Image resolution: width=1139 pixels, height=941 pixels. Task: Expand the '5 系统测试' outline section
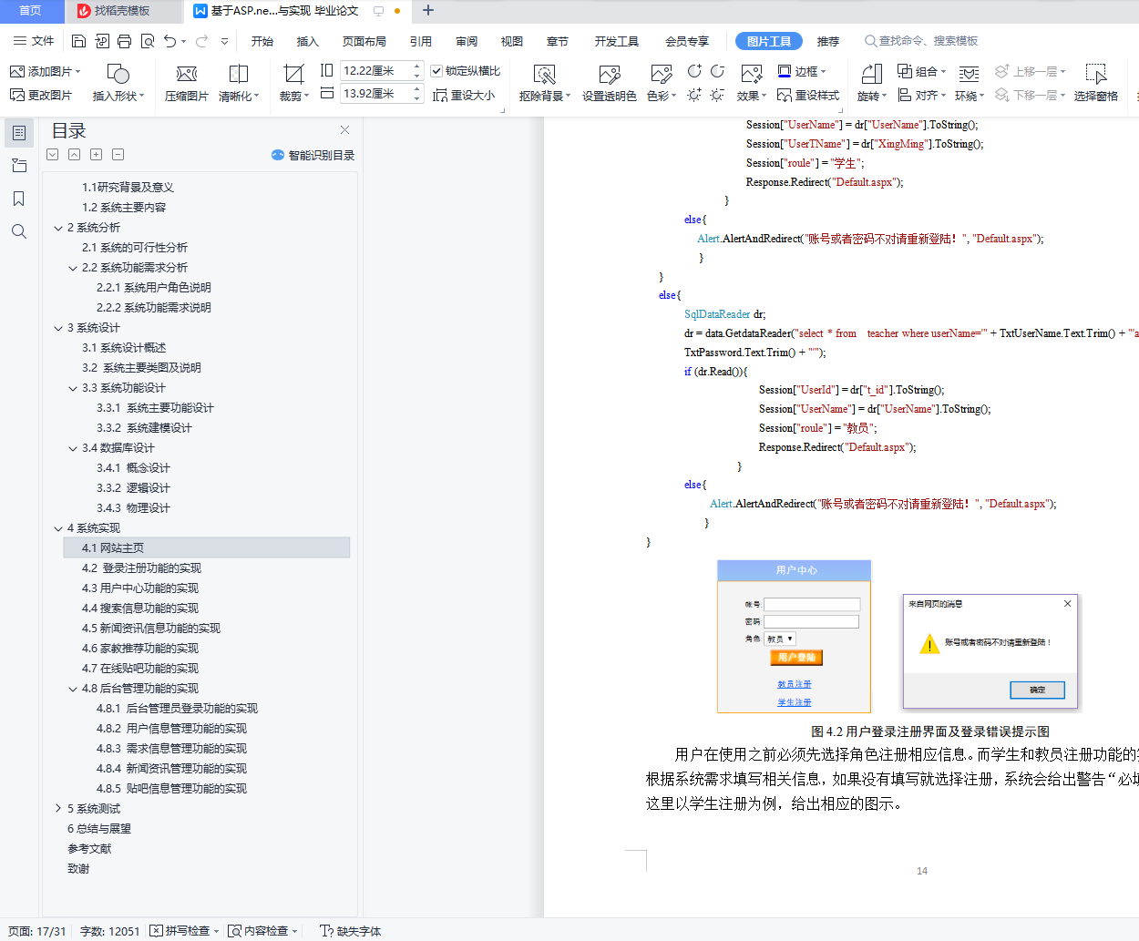(x=57, y=809)
